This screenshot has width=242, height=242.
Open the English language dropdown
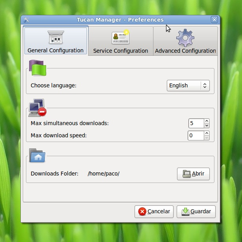click(x=188, y=85)
